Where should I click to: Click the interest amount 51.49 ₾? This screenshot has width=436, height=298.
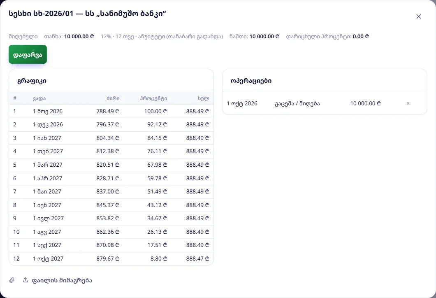pos(158,192)
